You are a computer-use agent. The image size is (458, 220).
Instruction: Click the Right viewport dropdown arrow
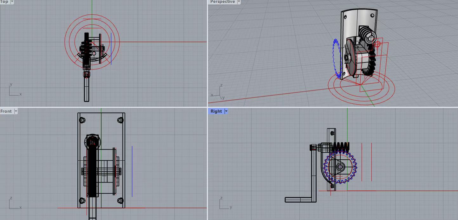click(226, 111)
